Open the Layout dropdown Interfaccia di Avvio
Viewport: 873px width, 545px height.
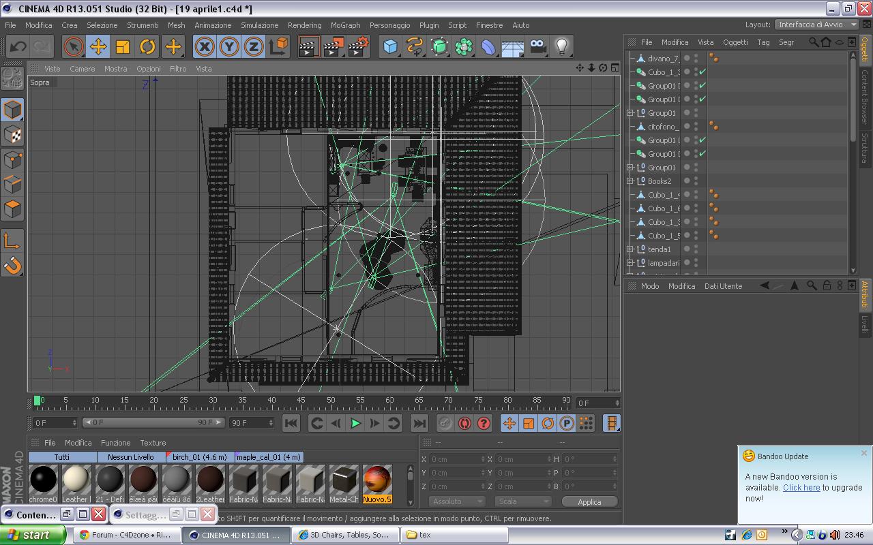tap(817, 25)
